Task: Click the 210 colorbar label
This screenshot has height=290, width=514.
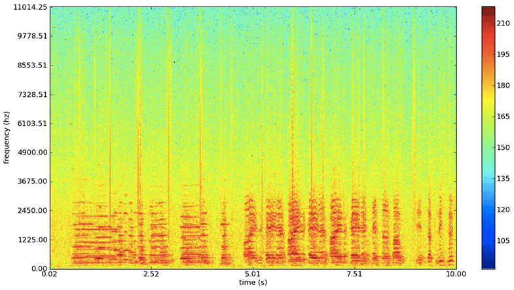Action: point(503,24)
